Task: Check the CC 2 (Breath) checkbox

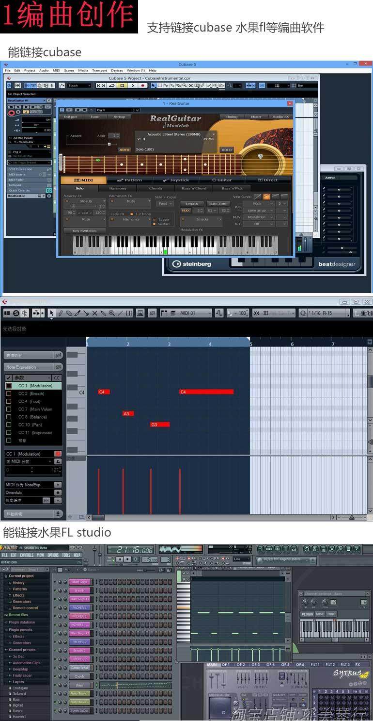Action: 8,393
